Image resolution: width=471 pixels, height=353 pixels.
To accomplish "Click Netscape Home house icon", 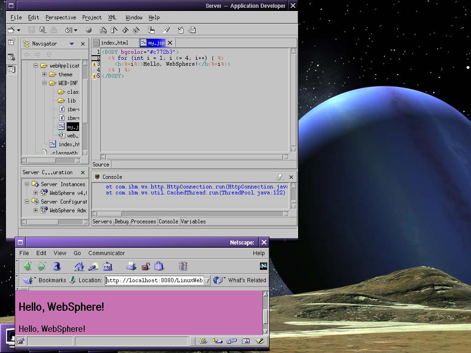I will pos(79,266).
